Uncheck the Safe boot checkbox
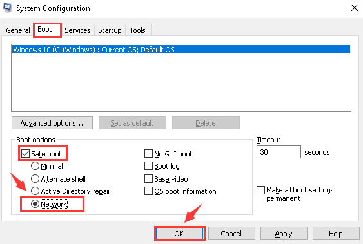 [x=25, y=154]
